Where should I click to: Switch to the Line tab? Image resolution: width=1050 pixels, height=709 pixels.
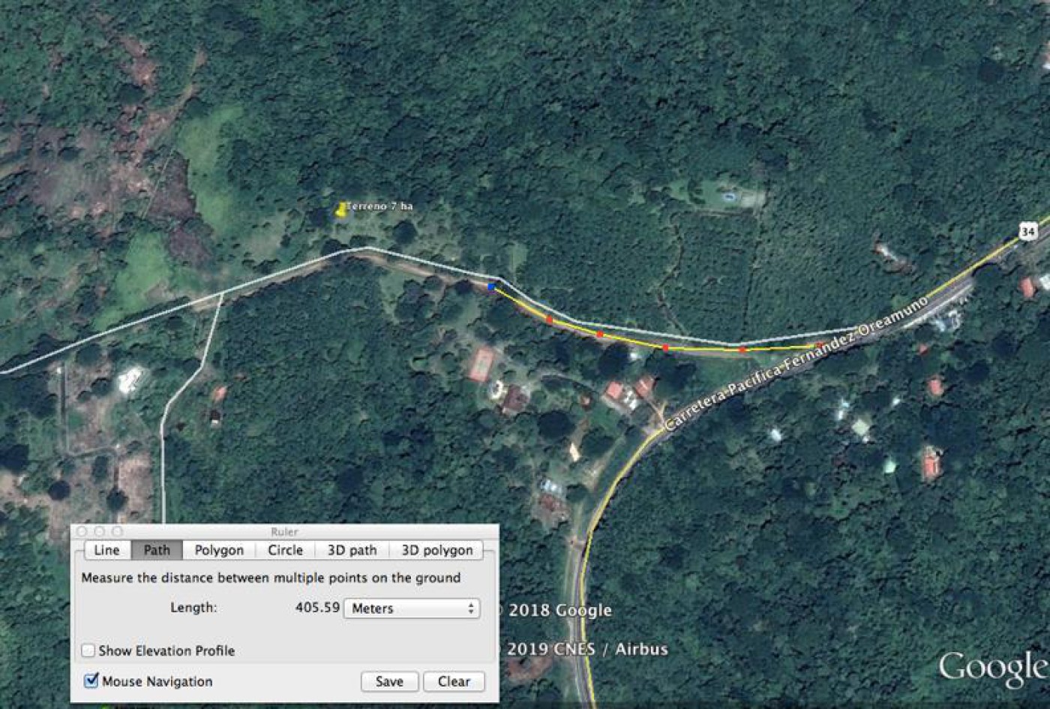[106, 550]
